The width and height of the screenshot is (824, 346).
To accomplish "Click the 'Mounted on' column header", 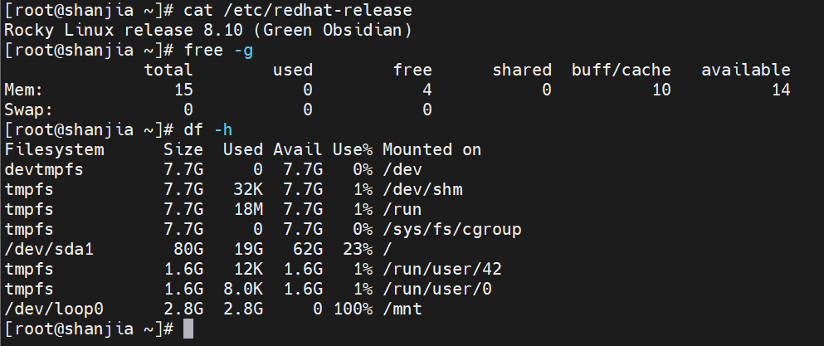I will (x=432, y=150).
